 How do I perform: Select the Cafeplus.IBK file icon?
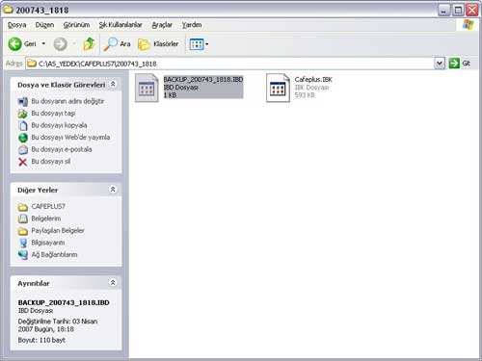click(278, 88)
